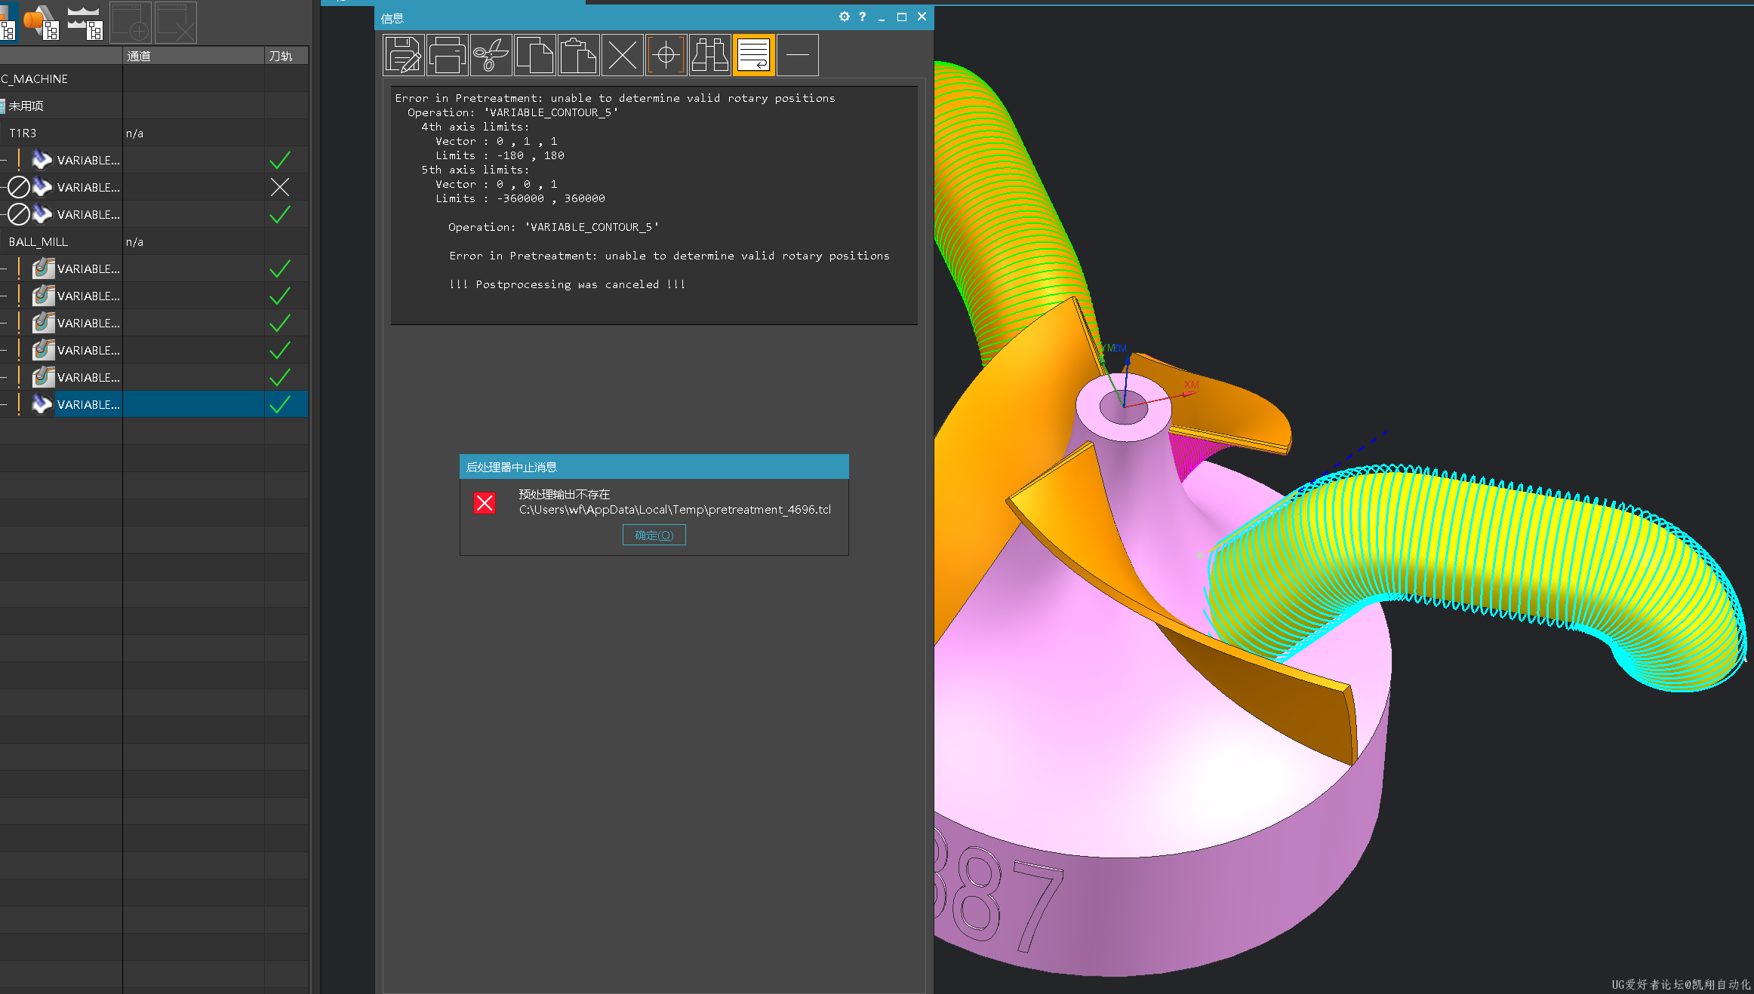Click the 刀轨 column header
The image size is (1754, 994).
287,56
